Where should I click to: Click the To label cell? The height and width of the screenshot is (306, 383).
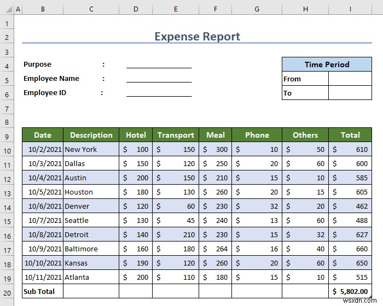tap(305, 93)
